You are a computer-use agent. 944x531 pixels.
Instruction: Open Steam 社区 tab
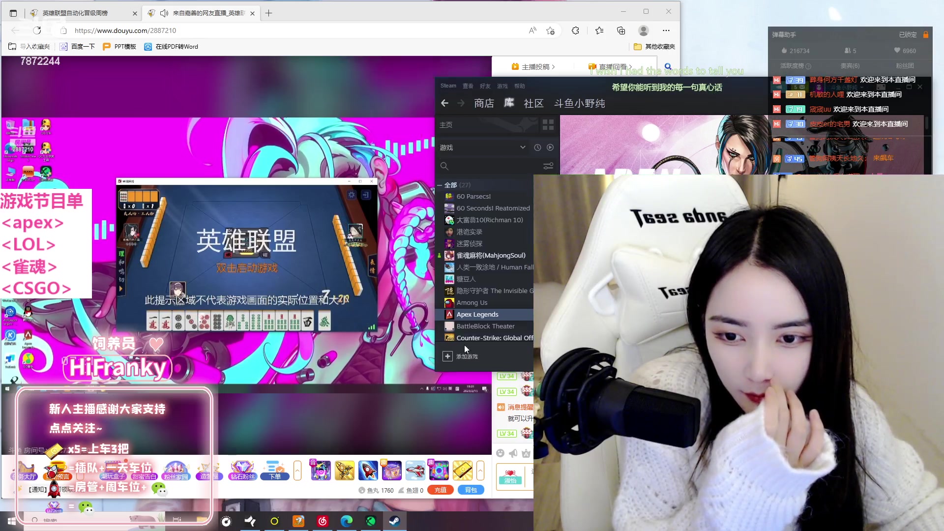point(533,103)
